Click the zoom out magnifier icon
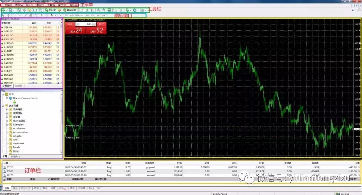 tap(104, 10)
